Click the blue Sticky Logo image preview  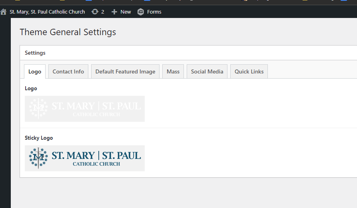click(85, 158)
